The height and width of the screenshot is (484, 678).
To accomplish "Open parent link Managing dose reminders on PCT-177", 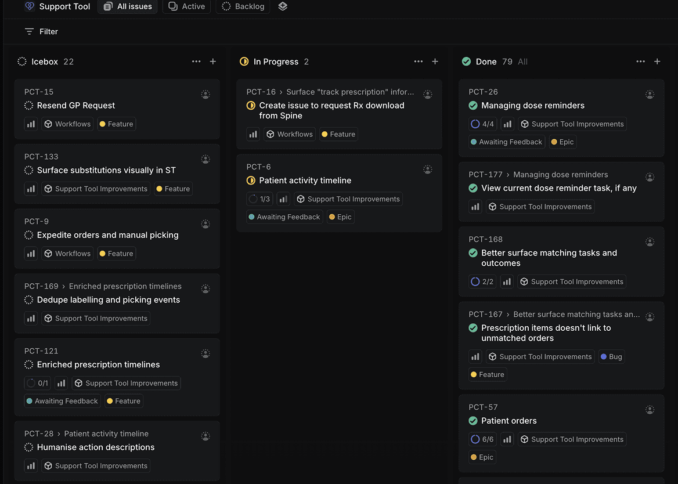I will 560,175.
